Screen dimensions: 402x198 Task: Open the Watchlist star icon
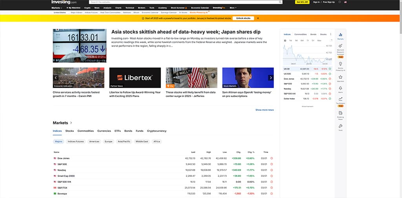coord(340,78)
